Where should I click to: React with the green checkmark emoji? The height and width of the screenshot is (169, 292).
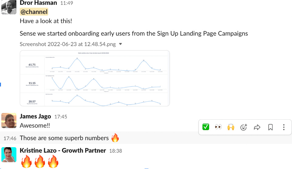point(206,127)
